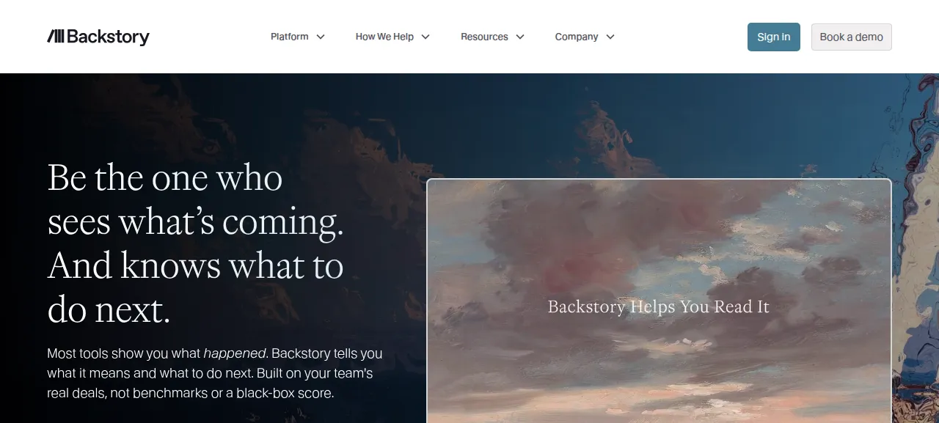Expand the How We Help chevron arrow
939x423 pixels.
425,37
